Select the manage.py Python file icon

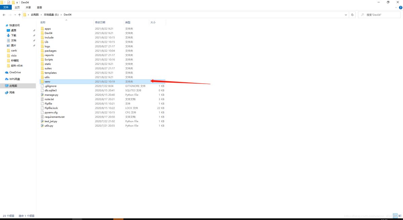[x=42, y=95]
